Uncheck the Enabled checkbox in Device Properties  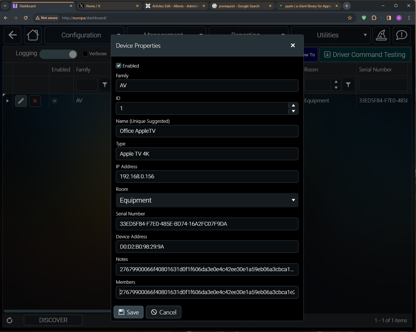pos(119,66)
